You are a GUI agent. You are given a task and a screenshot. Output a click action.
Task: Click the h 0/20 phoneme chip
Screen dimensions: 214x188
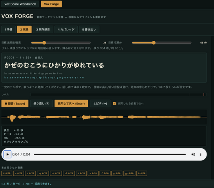(x=142, y=174)
